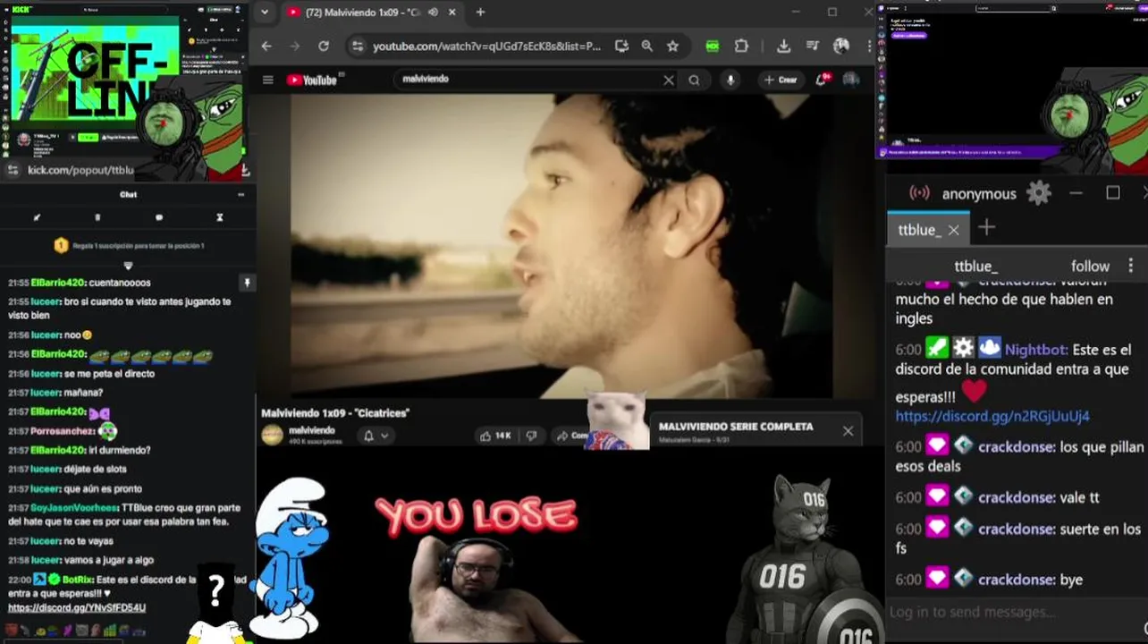
Task: Open the YouTube hamburger guide menu
Action: click(x=267, y=80)
